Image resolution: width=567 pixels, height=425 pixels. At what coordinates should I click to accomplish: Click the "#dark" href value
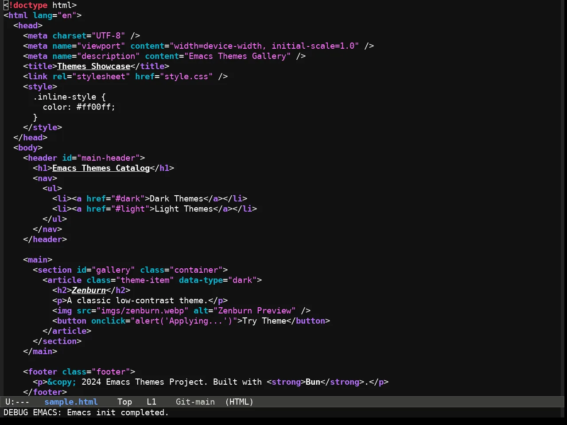click(x=128, y=199)
